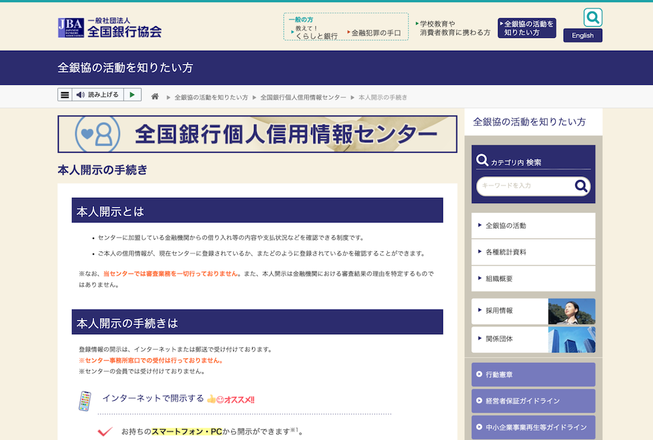Screen dimensions: 653x440
Task: Open 学校教育や消費者教育に携わる方 link
Action: pyautogui.click(x=453, y=28)
